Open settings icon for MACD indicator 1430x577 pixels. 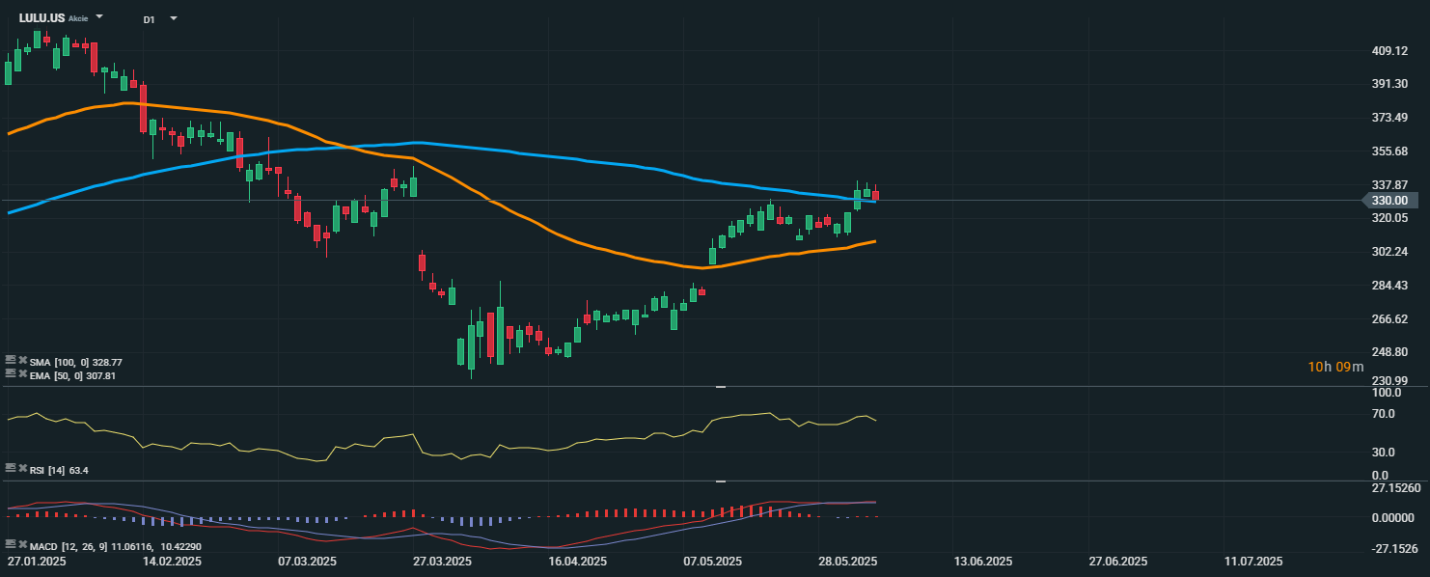pos(10,544)
